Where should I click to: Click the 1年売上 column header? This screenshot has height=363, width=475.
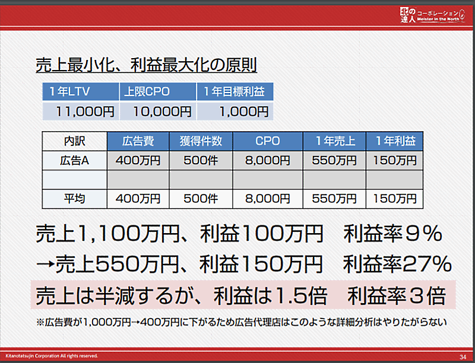(x=334, y=141)
